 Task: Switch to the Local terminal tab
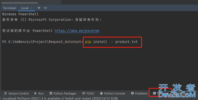coord(25,8)
